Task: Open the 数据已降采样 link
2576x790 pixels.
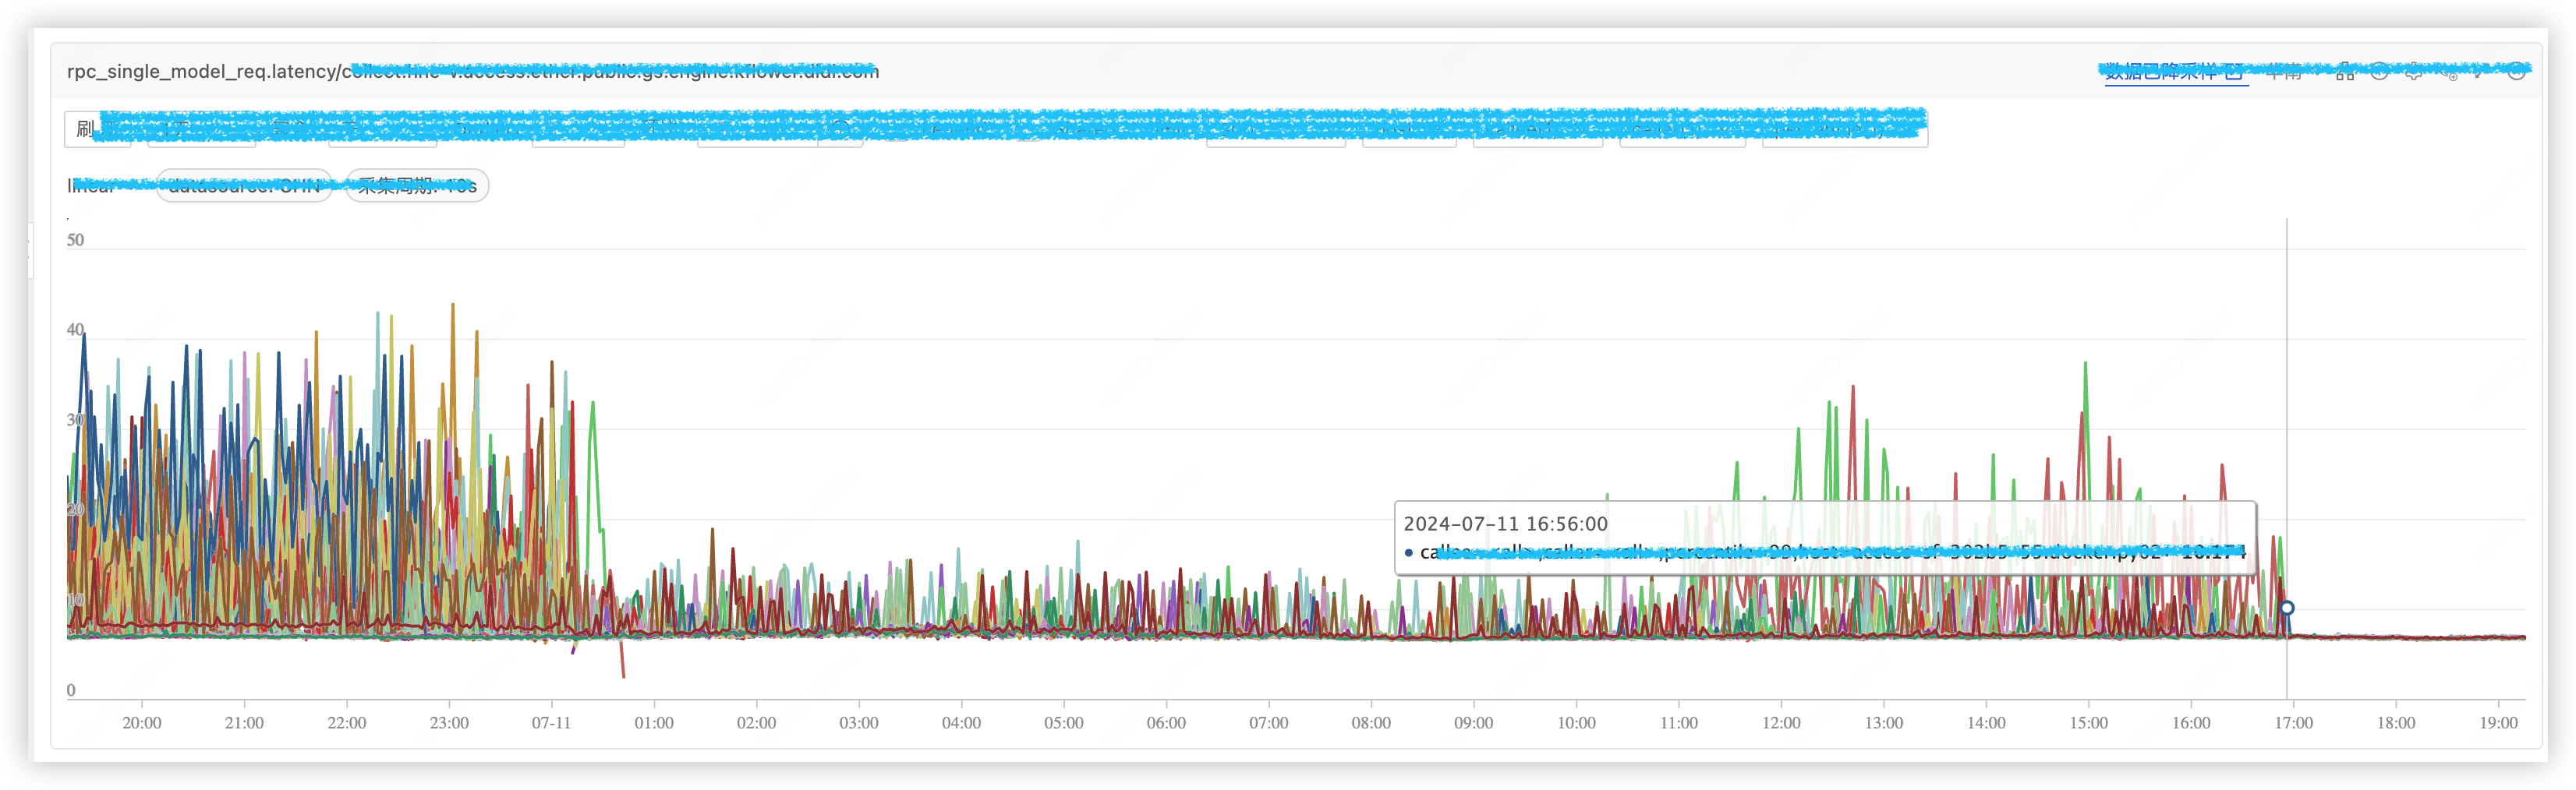Action: coord(2160,72)
